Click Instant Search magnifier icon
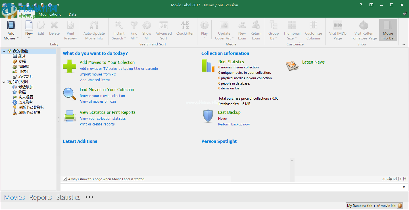Screen dimensions: 409x210 click(119, 25)
